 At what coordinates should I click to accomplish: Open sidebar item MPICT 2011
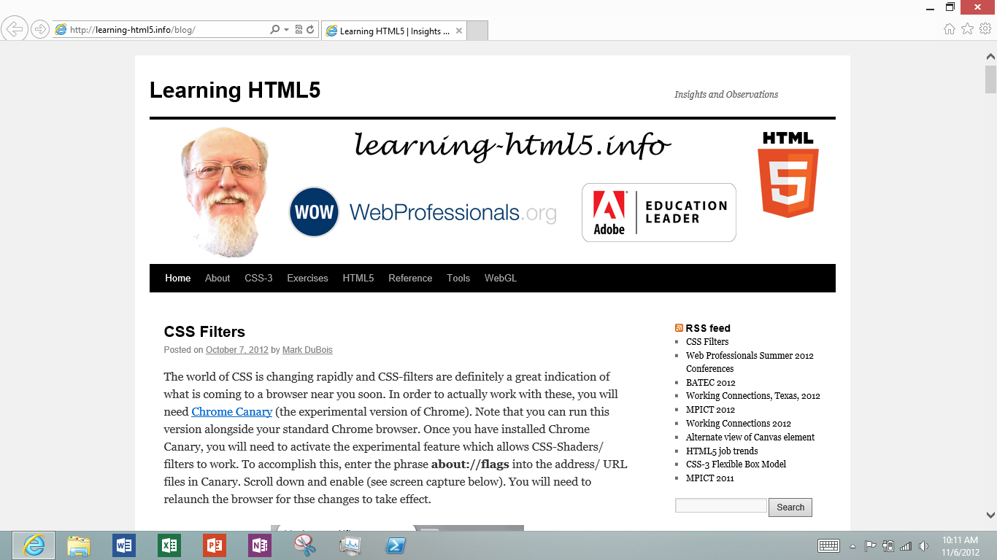pos(710,478)
